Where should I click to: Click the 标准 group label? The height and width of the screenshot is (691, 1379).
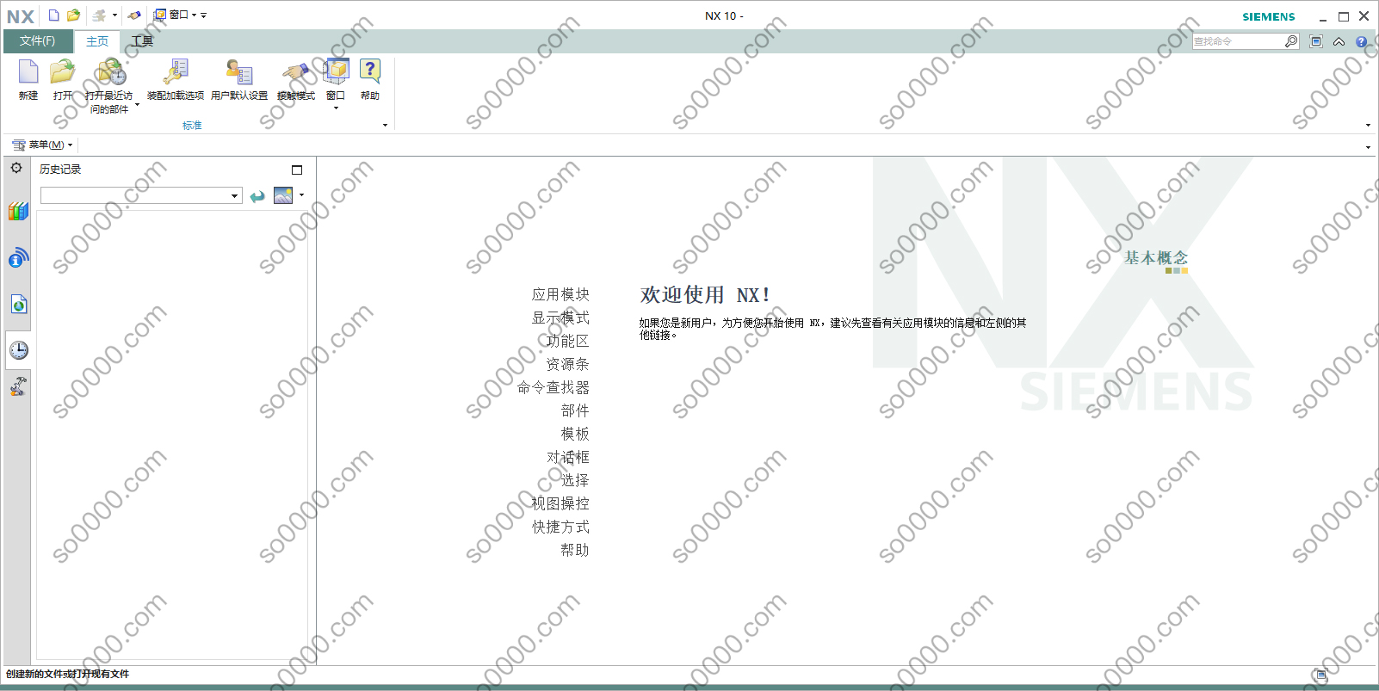click(192, 126)
